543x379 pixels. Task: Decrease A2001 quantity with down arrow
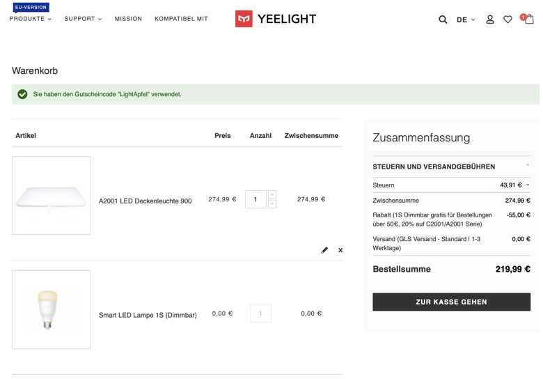272,204
